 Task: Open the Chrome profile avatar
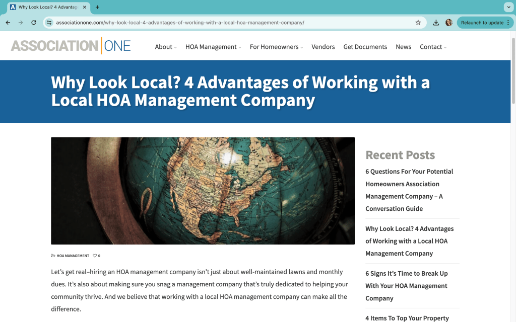pyautogui.click(x=448, y=23)
